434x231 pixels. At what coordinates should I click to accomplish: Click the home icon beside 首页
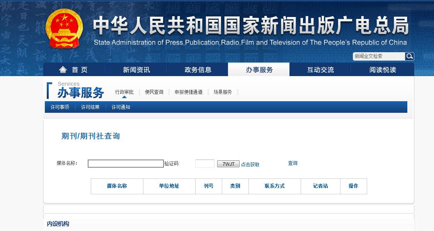(63, 70)
